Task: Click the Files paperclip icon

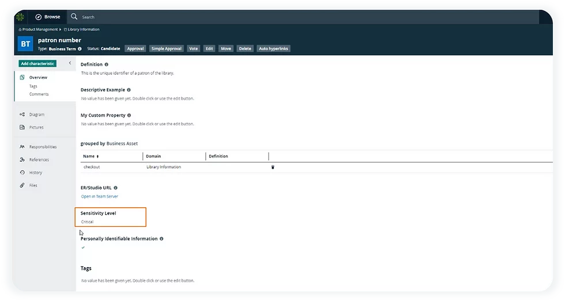Action: pyautogui.click(x=22, y=185)
